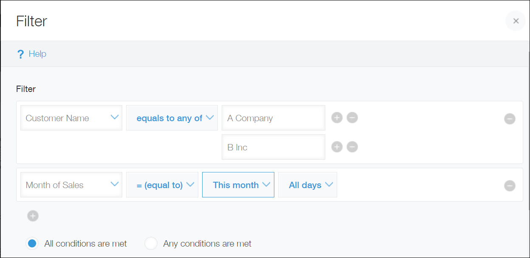Image resolution: width=530 pixels, height=258 pixels.
Task: Remove the "A Company" value field
Action: coord(352,118)
